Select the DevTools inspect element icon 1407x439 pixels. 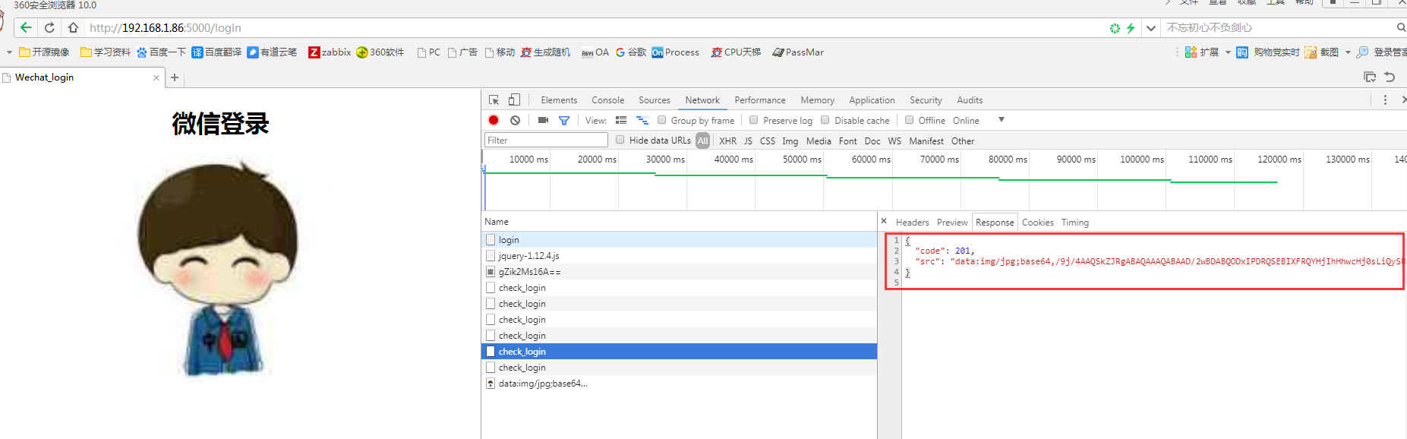494,99
